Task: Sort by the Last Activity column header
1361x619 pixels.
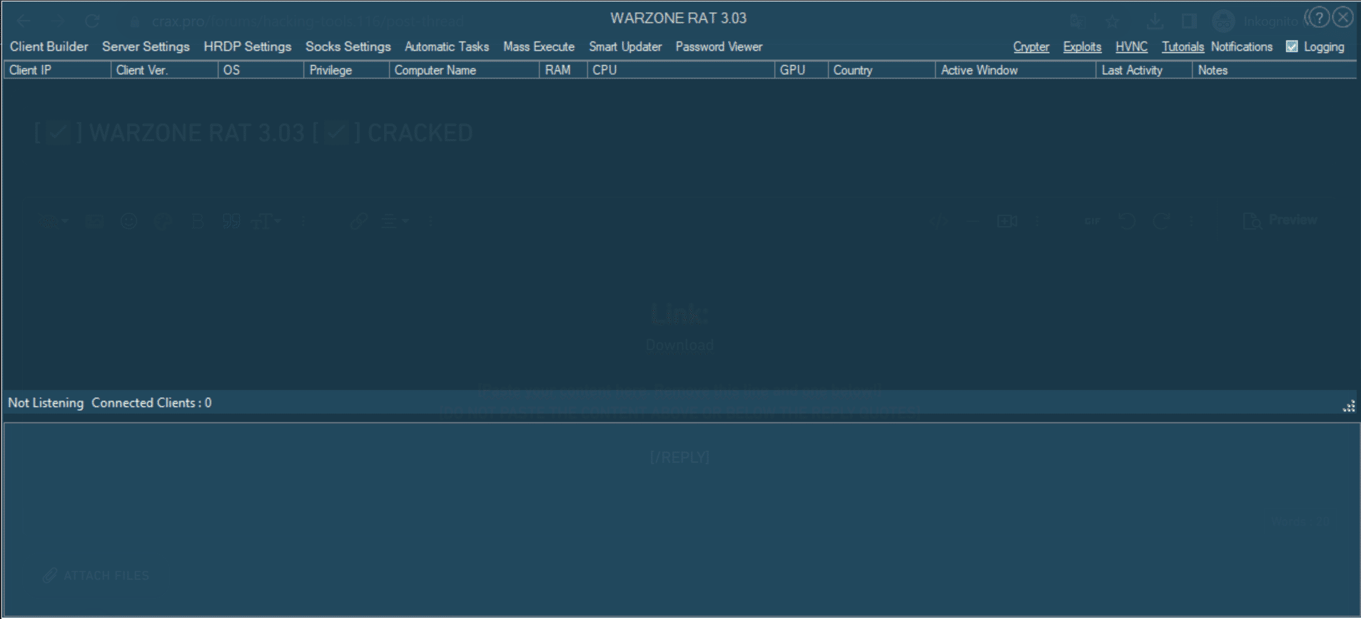Action: (x=1144, y=70)
